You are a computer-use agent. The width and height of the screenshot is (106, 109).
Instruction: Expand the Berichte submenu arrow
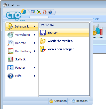point(35,43)
